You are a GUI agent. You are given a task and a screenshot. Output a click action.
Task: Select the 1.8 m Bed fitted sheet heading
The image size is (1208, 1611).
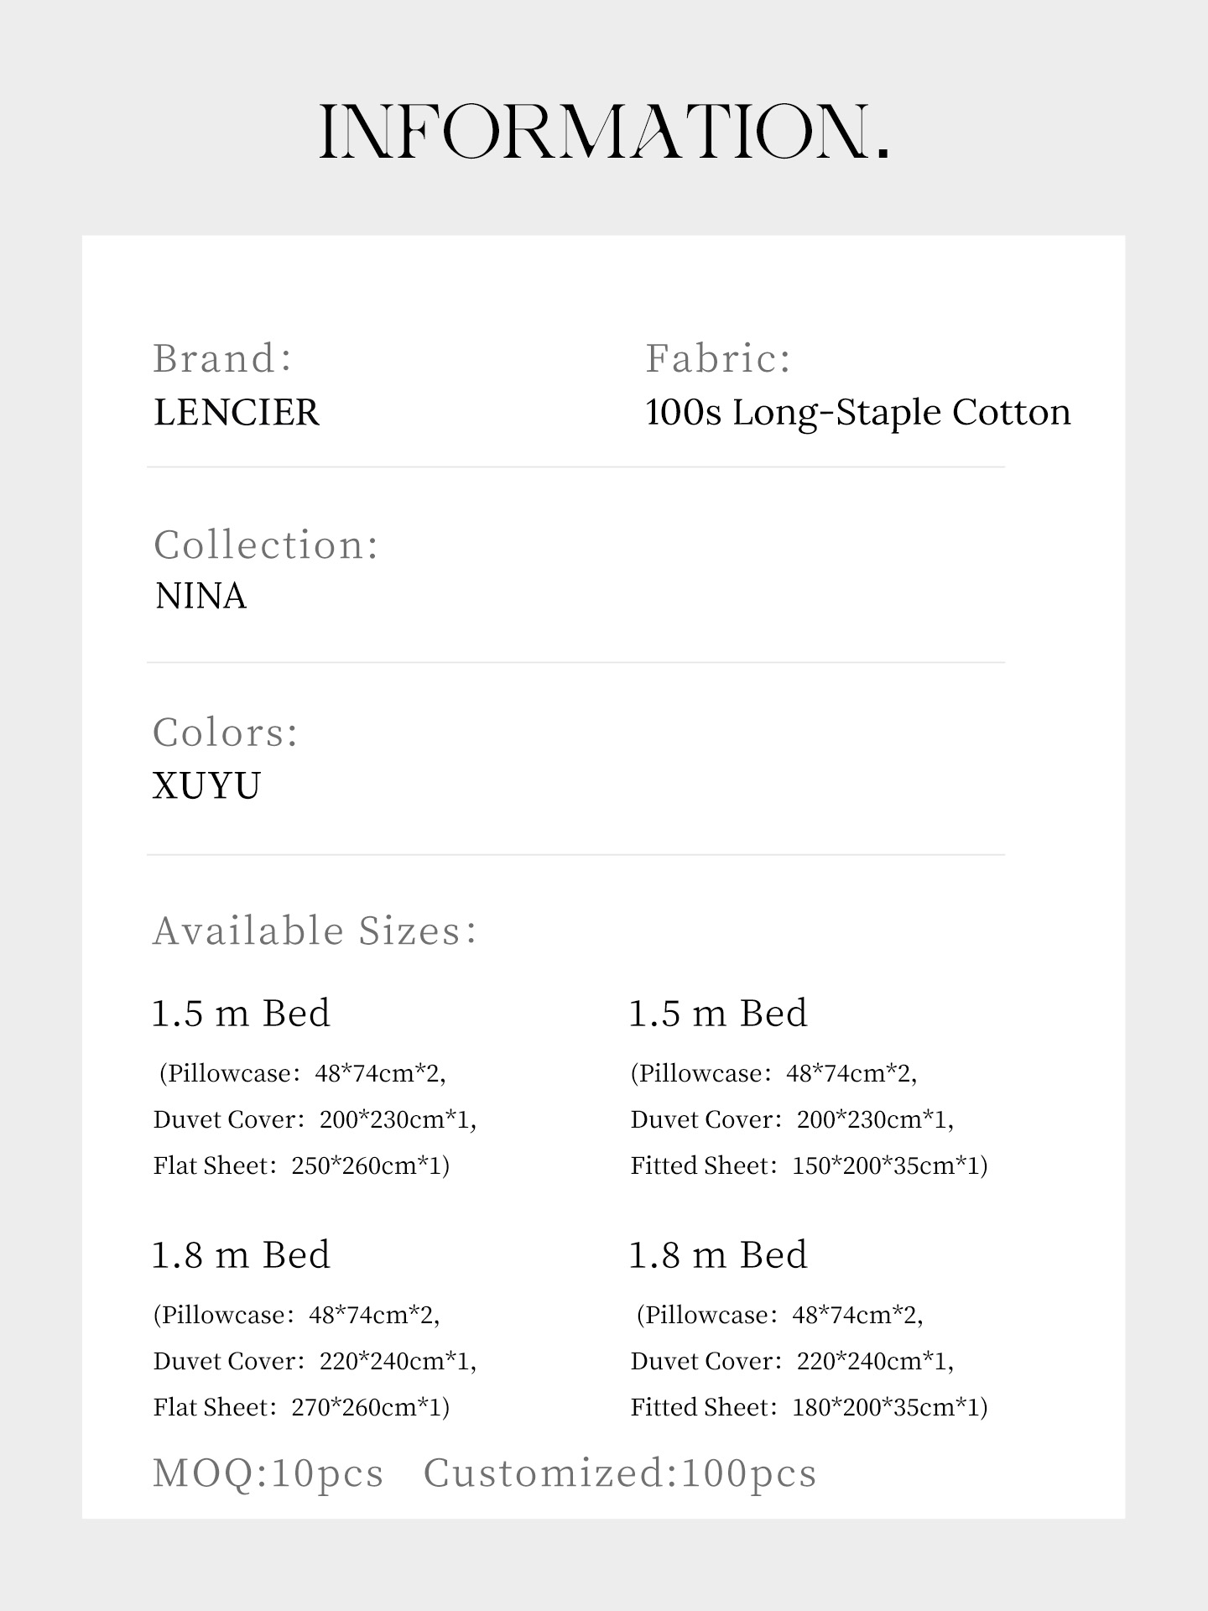(x=719, y=1255)
